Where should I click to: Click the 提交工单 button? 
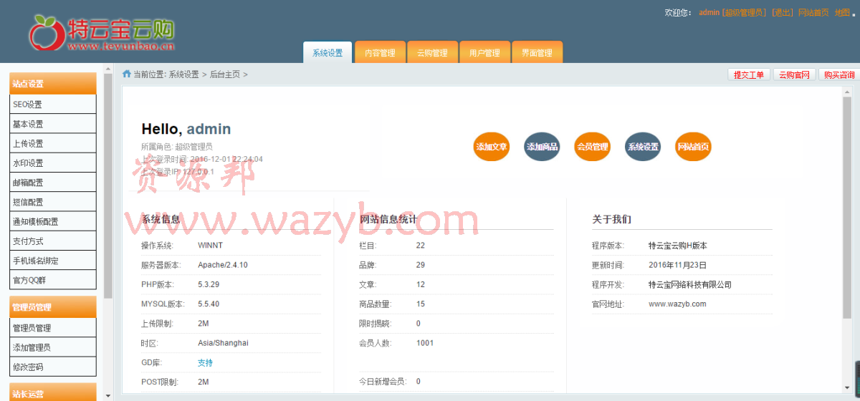749,74
